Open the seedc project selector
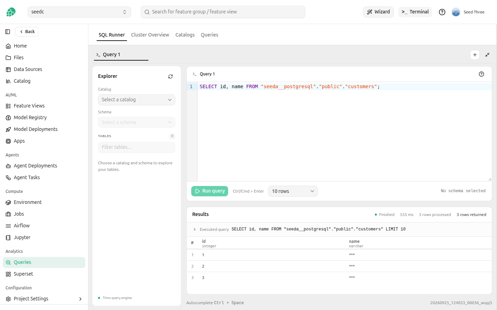497x310 pixels. click(x=79, y=12)
